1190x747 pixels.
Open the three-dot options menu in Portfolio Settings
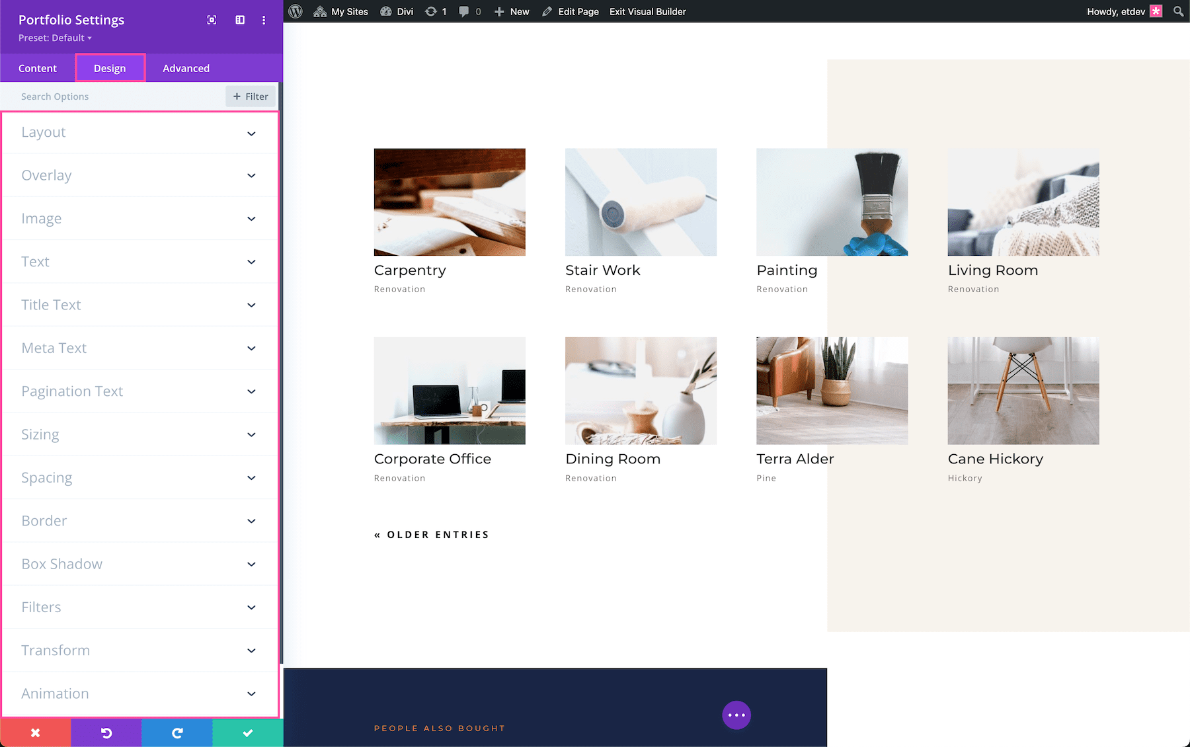pos(264,20)
